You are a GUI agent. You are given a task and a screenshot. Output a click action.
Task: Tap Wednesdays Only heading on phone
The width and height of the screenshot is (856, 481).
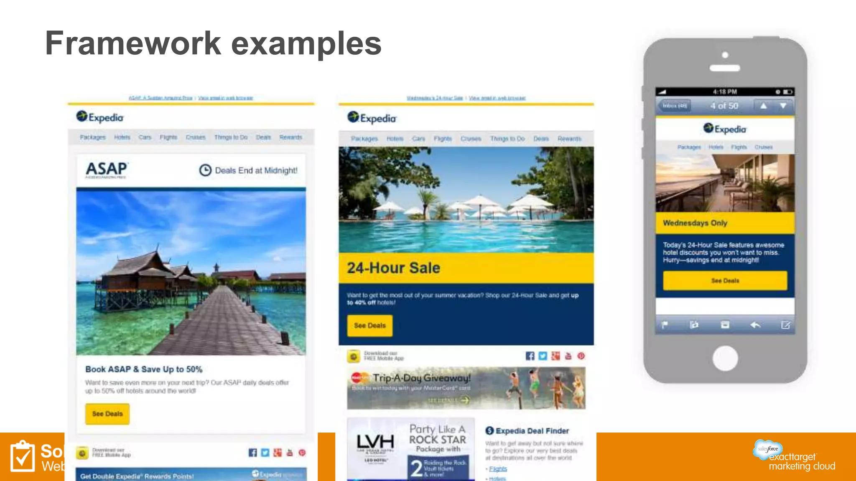tap(695, 223)
